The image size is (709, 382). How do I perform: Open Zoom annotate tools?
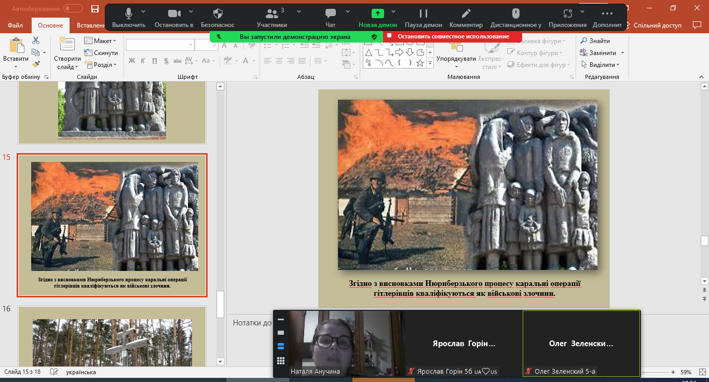point(466,17)
